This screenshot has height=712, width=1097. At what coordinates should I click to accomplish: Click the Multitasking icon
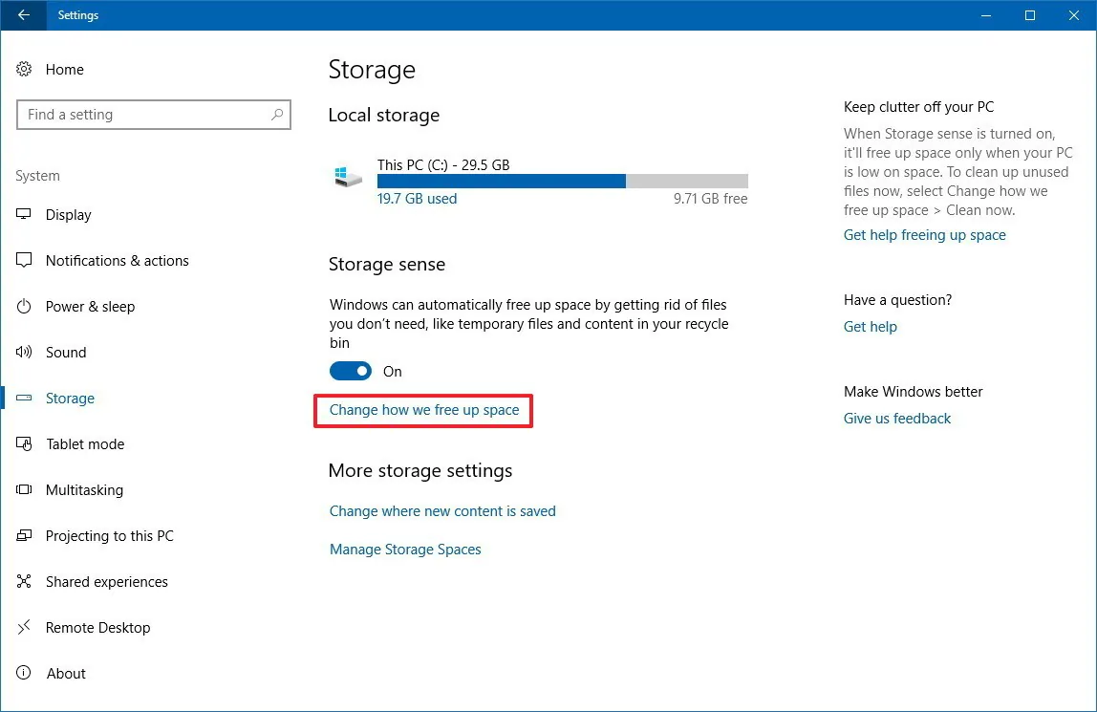coord(24,489)
